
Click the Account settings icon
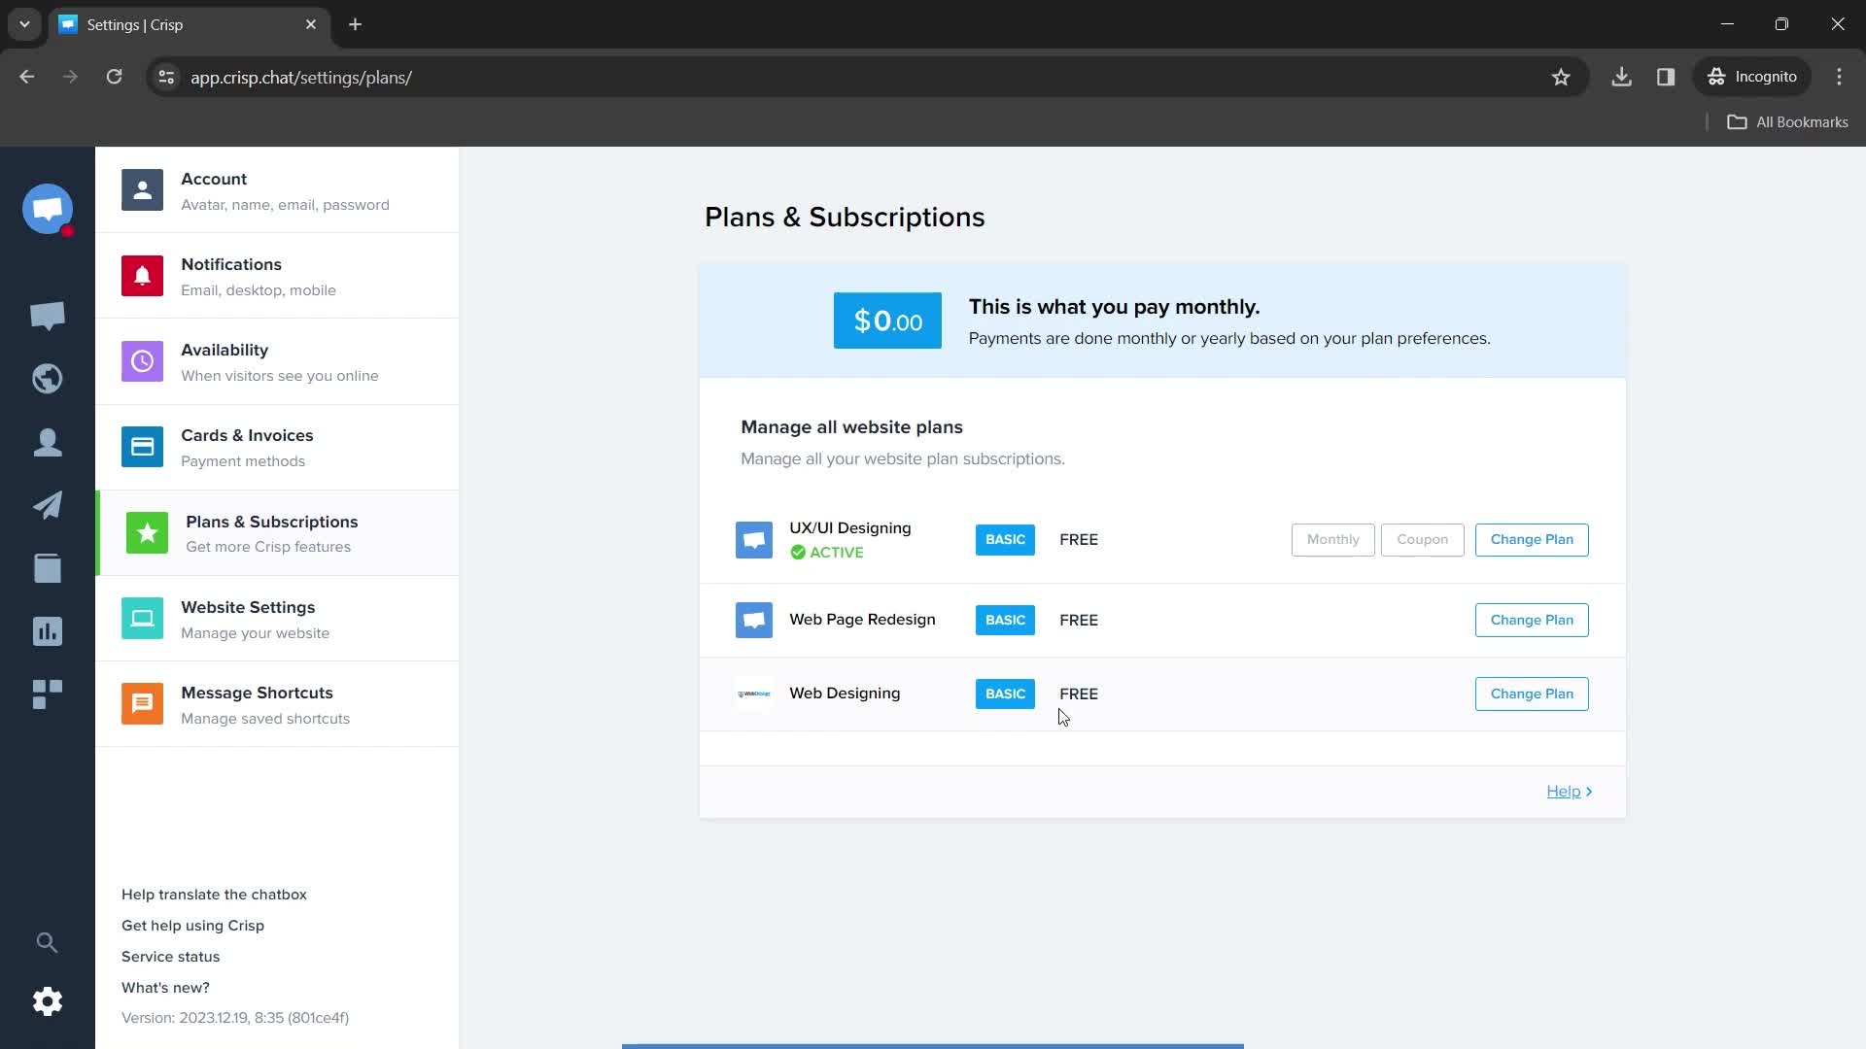click(x=142, y=190)
